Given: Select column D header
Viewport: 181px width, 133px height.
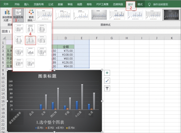Looking at the screenshot, I should pyautogui.click(x=66, y=38).
